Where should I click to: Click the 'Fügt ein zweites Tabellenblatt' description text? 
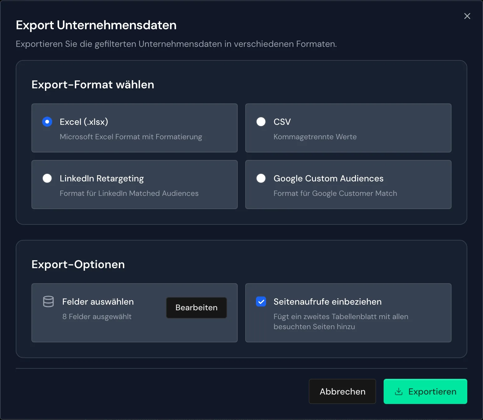tap(341, 322)
